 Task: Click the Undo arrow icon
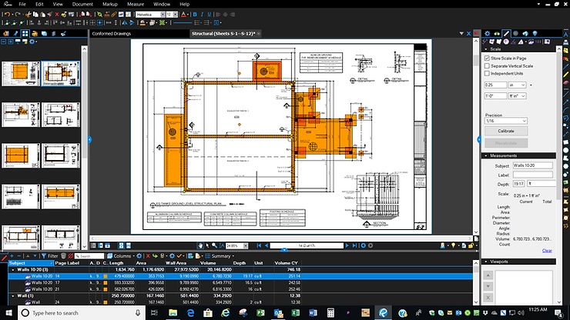(7, 15)
